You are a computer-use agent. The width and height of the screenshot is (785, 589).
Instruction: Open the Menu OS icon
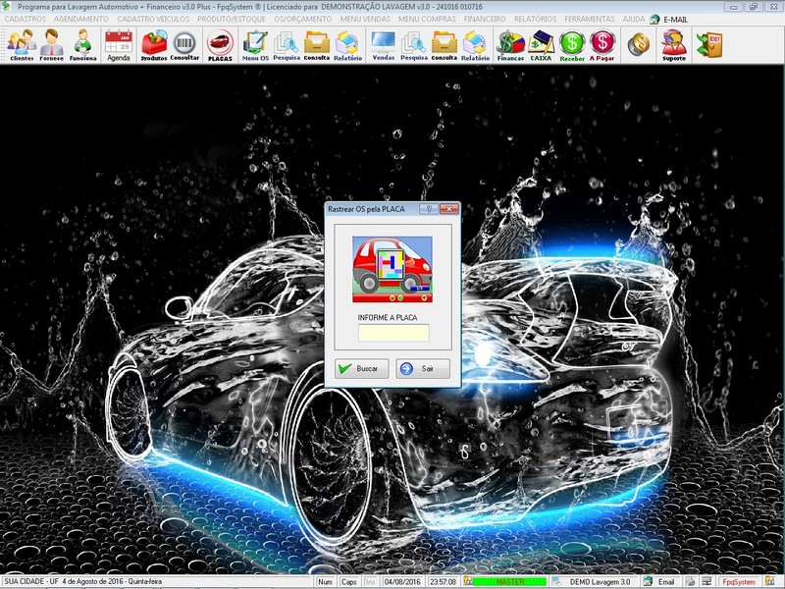pyautogui.click(x=255, y=45)
